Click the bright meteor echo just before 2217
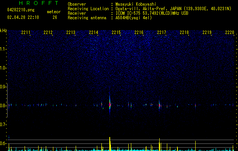The height and width of the screenshot is (151, 238). [159, 106]
